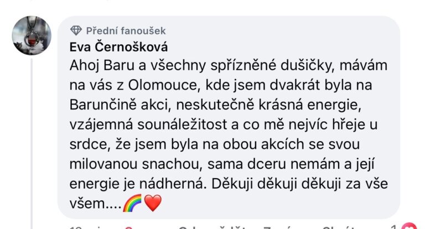
Task: Click the word "srdce" in the comment
Action: point(85,144)
